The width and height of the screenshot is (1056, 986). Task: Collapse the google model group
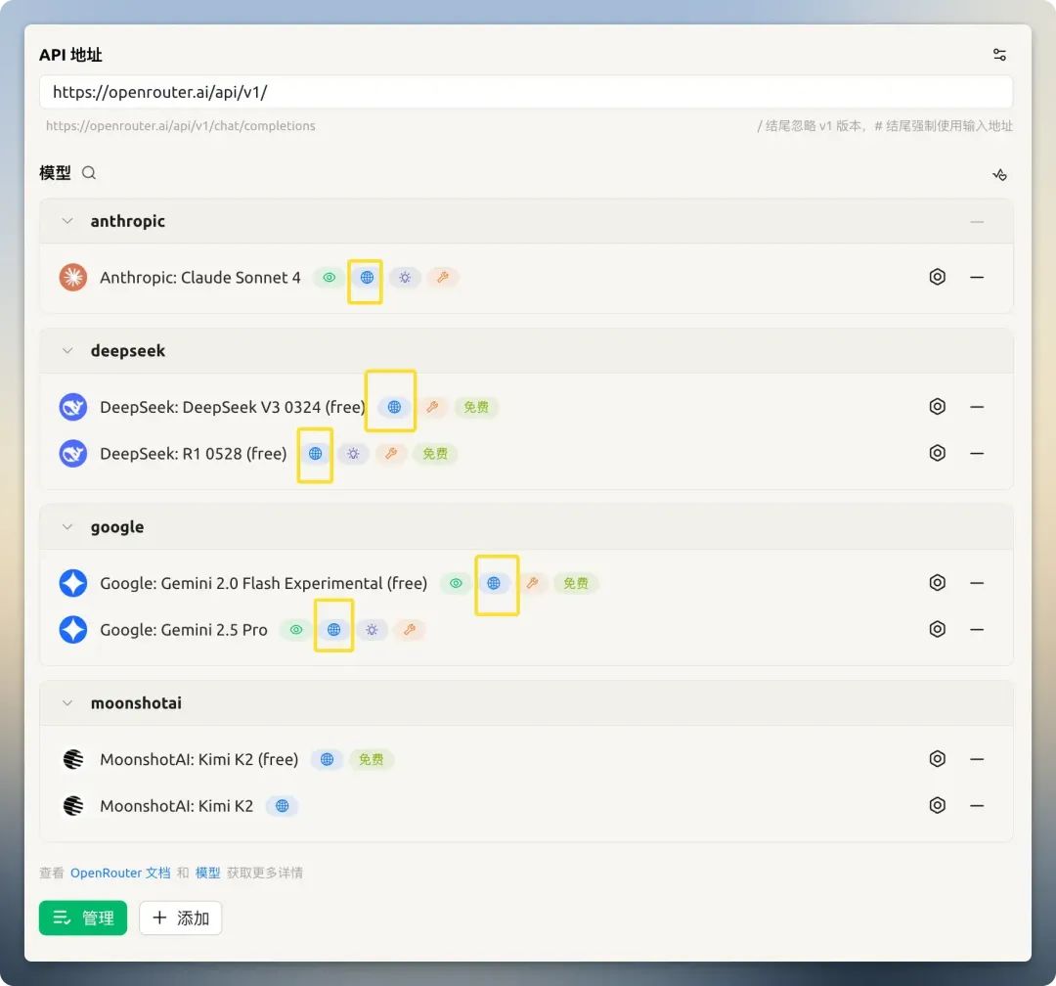click(67, 527)
